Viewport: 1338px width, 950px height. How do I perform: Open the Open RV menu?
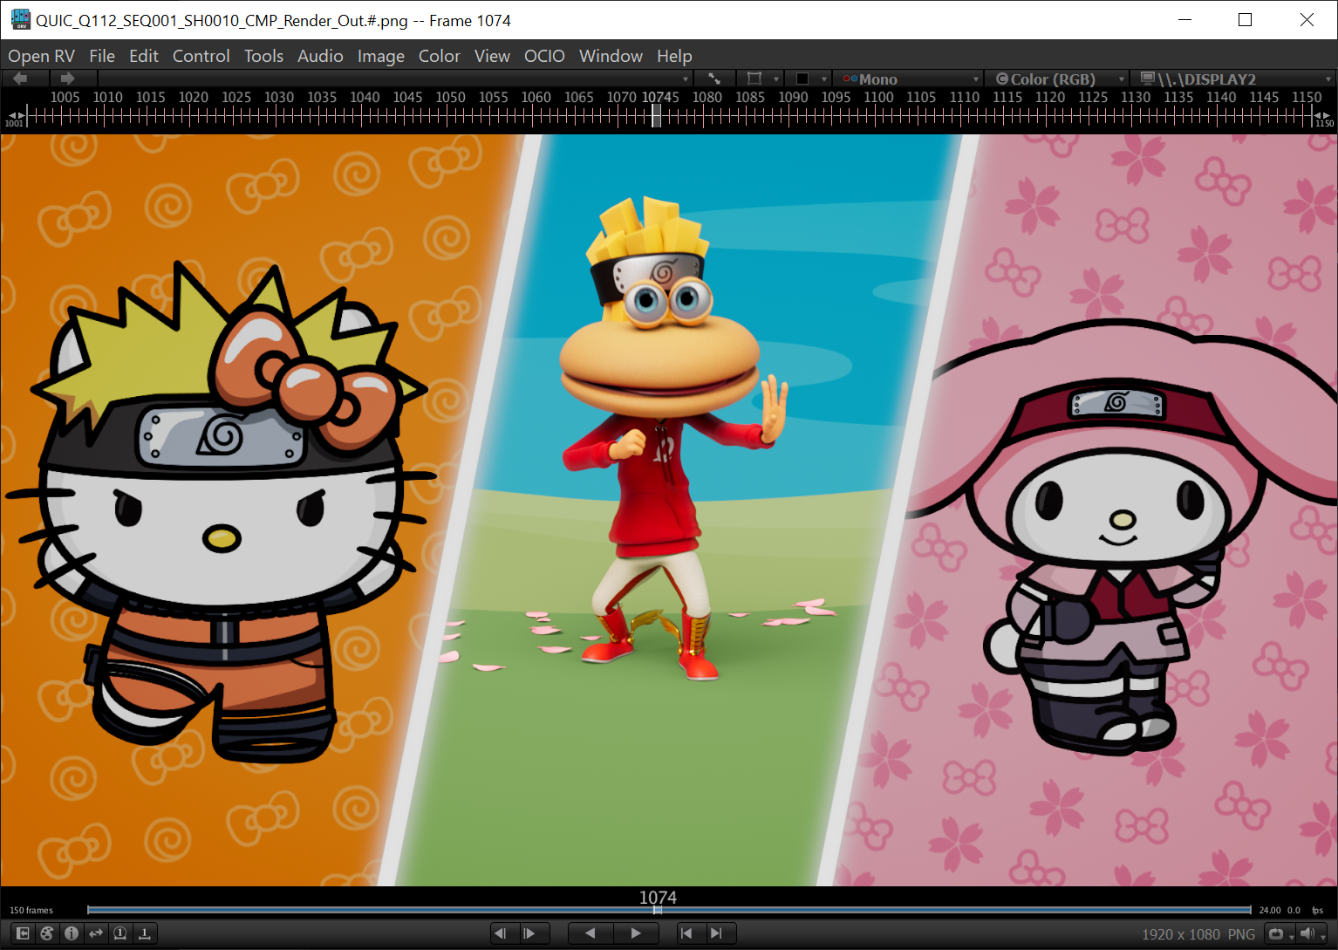pyautogui.click(x=41, y=56)
